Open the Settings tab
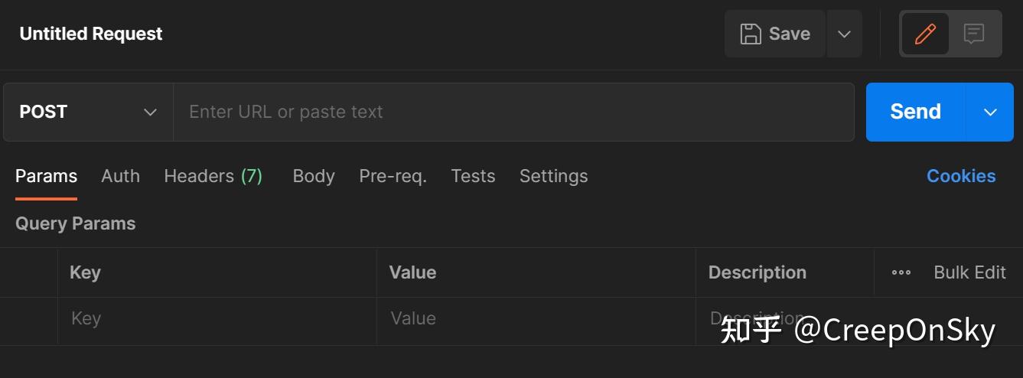The width and height of the screenshot is (1023, 378). (x=553, y=176)
